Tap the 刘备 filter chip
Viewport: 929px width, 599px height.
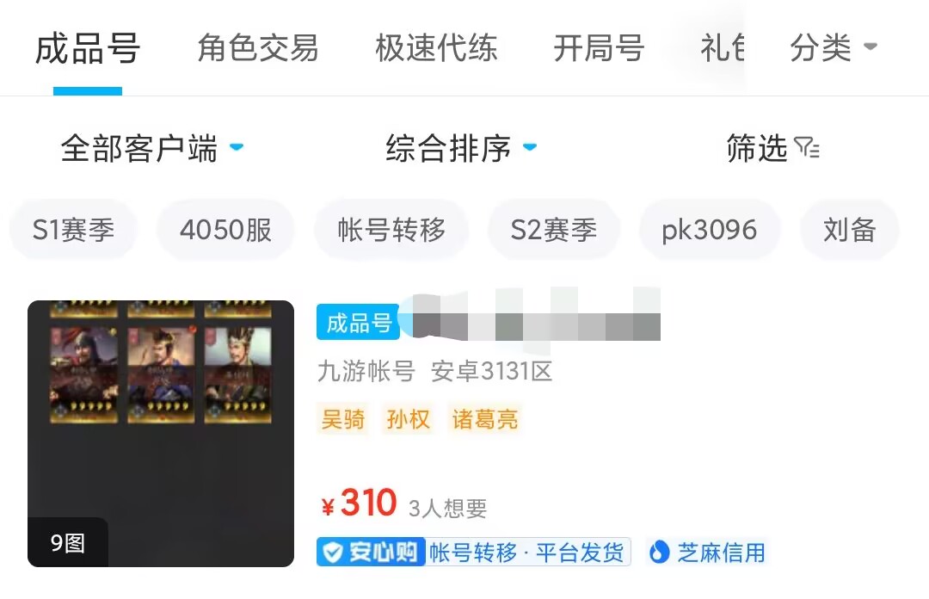click(x=850, y=230)
